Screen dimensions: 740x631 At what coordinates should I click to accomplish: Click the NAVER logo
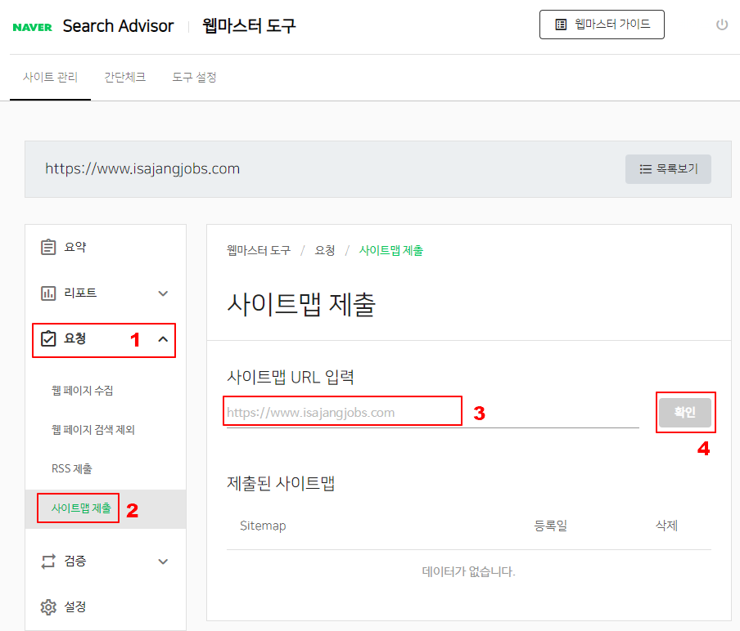(32, 27)
